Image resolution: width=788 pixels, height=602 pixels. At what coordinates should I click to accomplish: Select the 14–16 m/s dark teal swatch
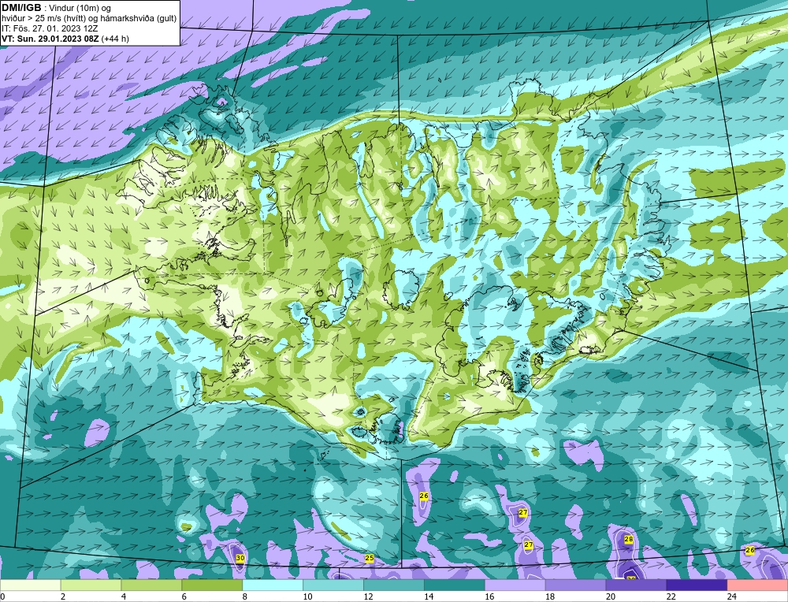tap(455, 585)
